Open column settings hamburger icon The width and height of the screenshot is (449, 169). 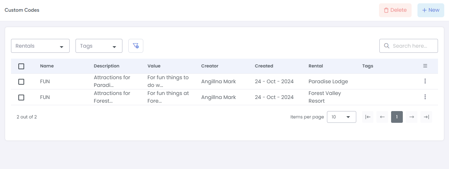[425, 66]
